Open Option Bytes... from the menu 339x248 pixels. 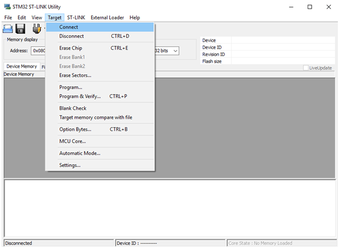[100, 129]
